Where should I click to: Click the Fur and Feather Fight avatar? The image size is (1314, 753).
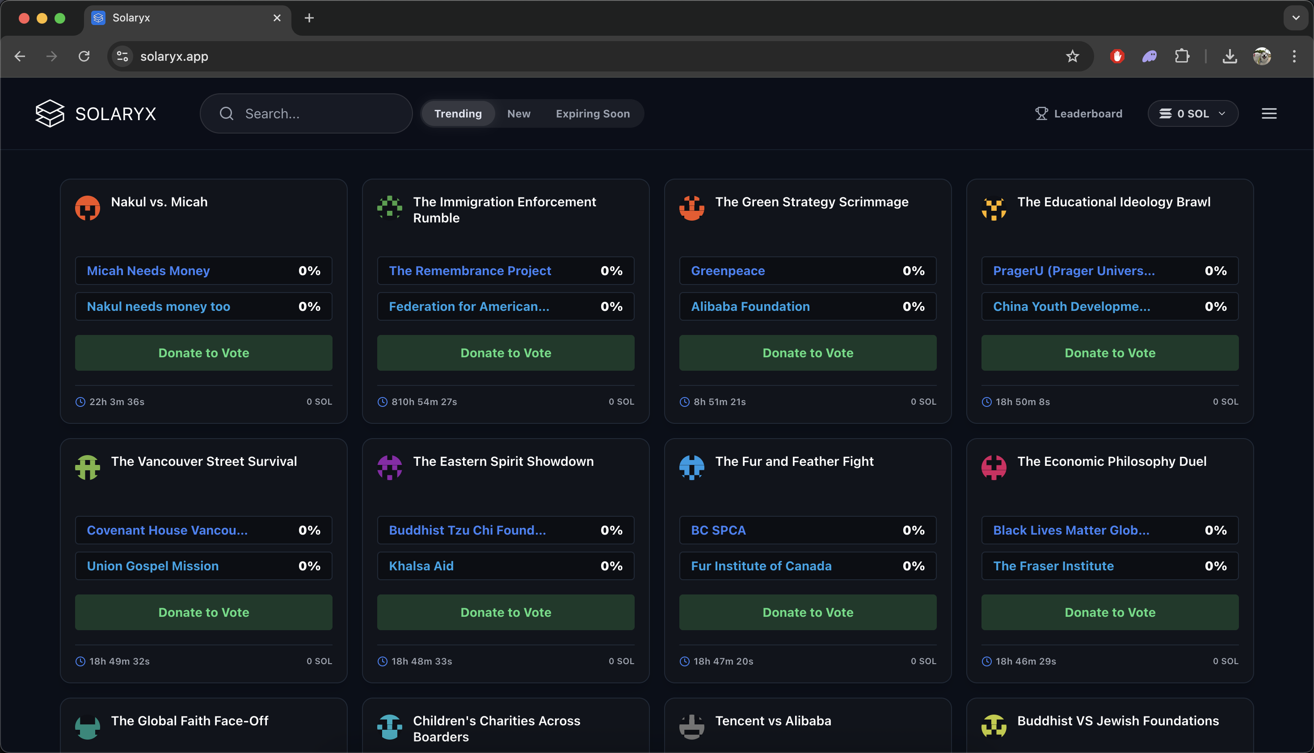coord(691,468)
